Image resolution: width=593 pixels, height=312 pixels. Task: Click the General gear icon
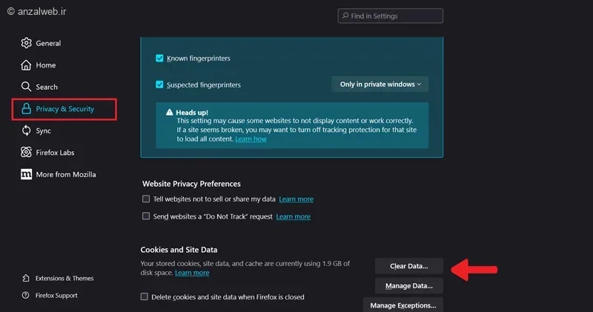point(27,43)
